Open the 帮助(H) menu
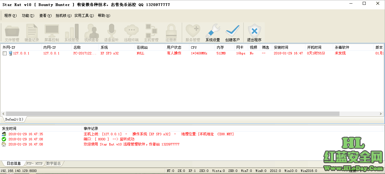The height and width of the screenshot is (174, 385). pos(104,15)
